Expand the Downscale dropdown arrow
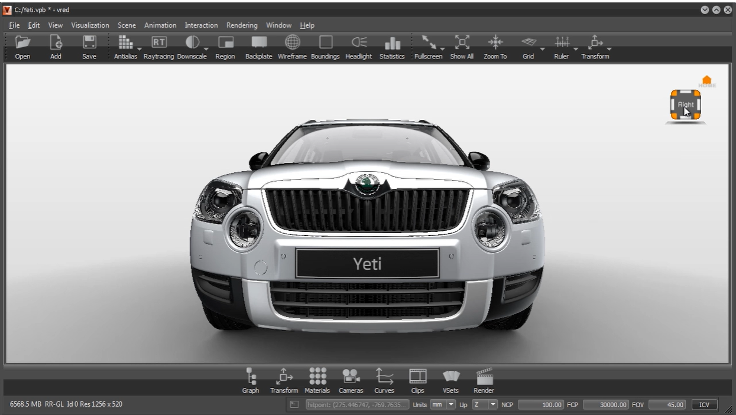This screenshot has width=736, height=415. [x=206, y=49]
